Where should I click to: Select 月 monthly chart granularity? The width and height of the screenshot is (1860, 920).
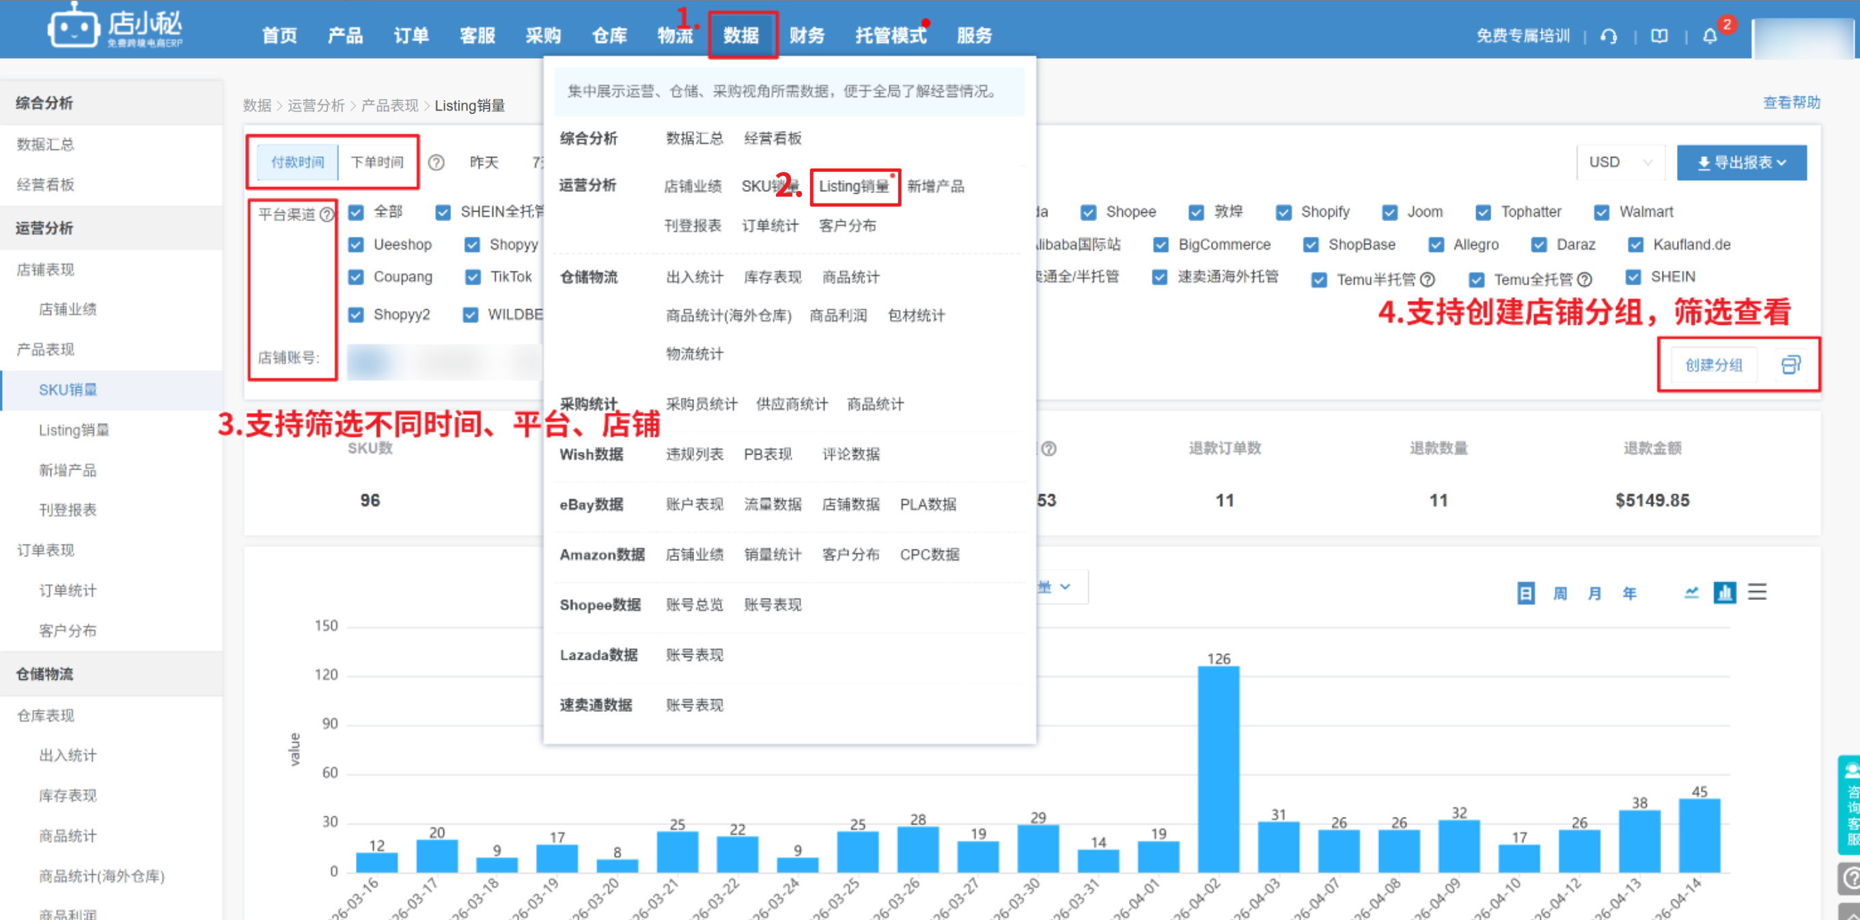[x=1594, y=593]
